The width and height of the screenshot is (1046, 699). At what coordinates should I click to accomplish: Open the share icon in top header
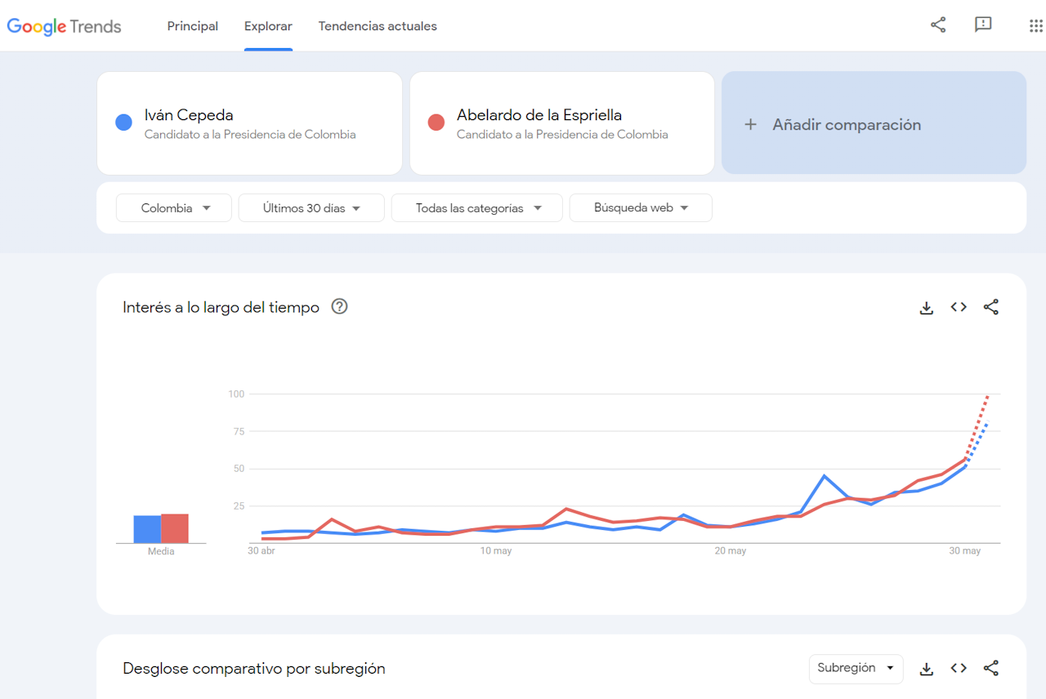point(938,25)
